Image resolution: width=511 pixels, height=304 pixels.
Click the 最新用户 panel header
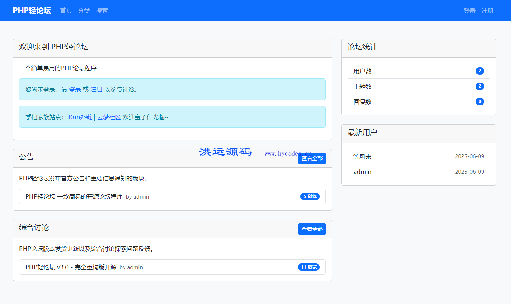[x=419, y=134]
